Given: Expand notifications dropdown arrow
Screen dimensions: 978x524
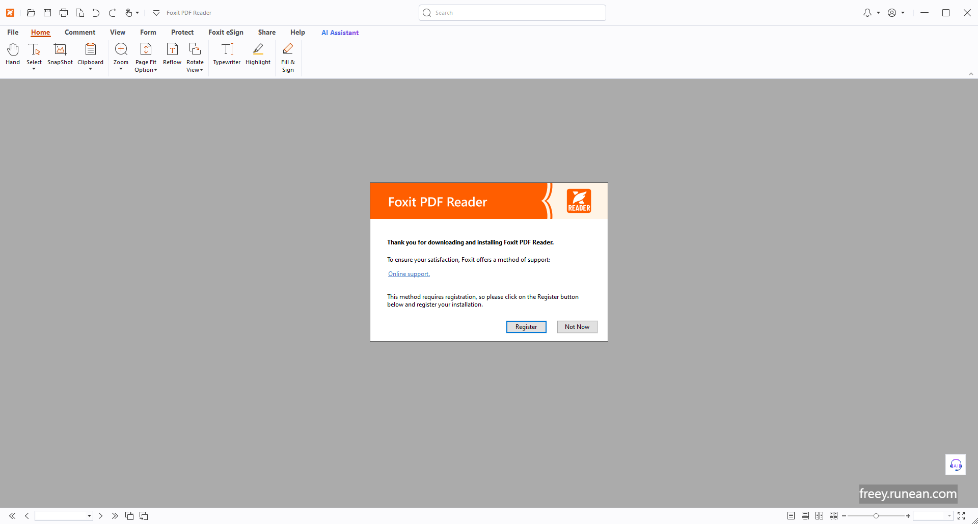Looking at the screenshot, I should (878, 13).
